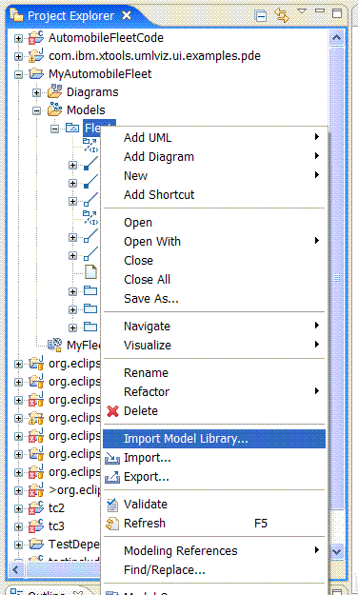This screenshot has width=358, height=595.
Task: Choose Import Model Library...
Action: (x=214, y=439)
